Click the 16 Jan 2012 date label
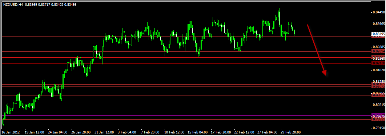386x136 pixels. [11, 132]
